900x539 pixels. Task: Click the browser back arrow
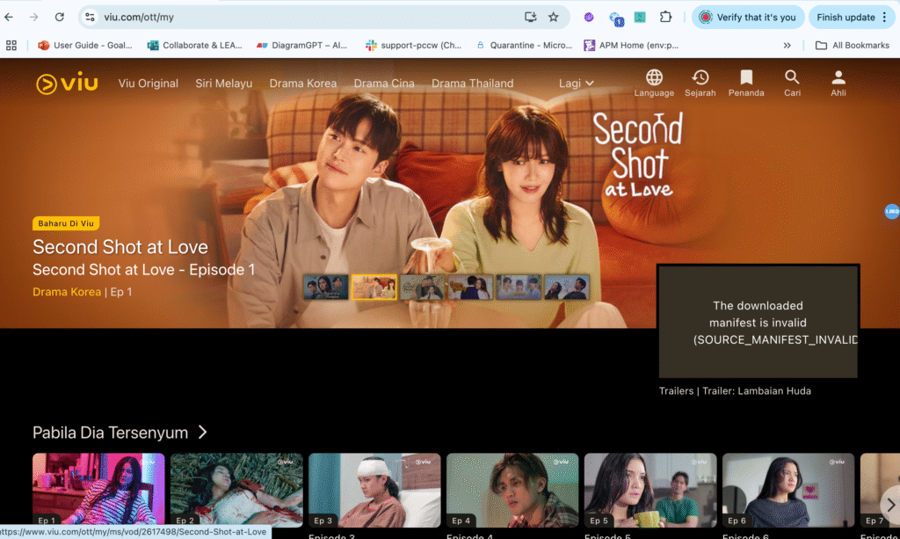[9, 18]
